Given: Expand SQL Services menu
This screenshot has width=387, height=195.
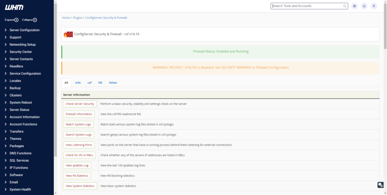Looking at the screenshot, I should tap(19, 160).
